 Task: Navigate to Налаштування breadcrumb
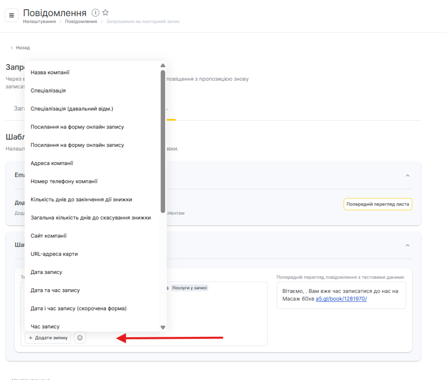click(x=39, y=21)
